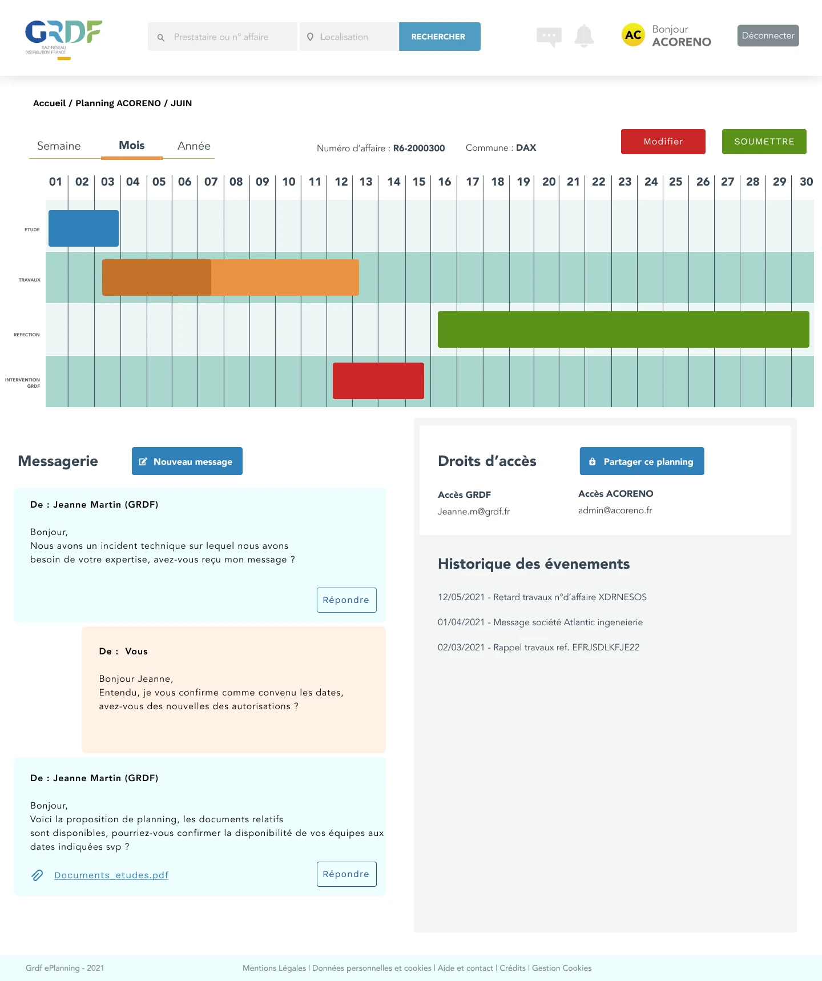Viewport: 822px width, 981px height.
Task: Click the ETUDE row label
Action: pyautogui.click(x=32, y=230)
